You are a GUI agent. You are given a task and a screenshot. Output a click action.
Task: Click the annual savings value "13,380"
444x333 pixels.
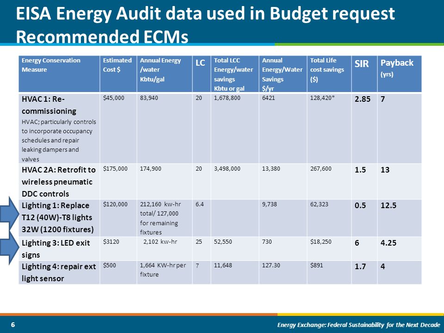271,169
